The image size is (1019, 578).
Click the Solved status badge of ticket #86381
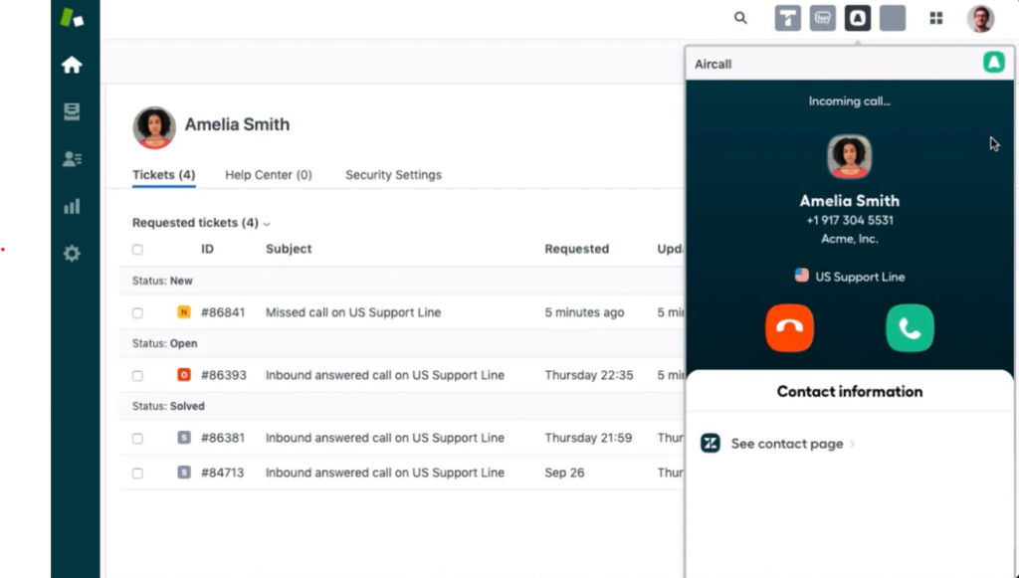(184, 438)
